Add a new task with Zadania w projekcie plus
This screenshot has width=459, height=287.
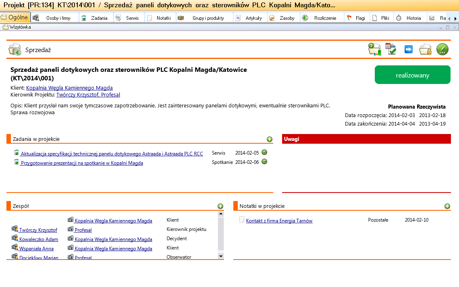(x=270, y=139)
